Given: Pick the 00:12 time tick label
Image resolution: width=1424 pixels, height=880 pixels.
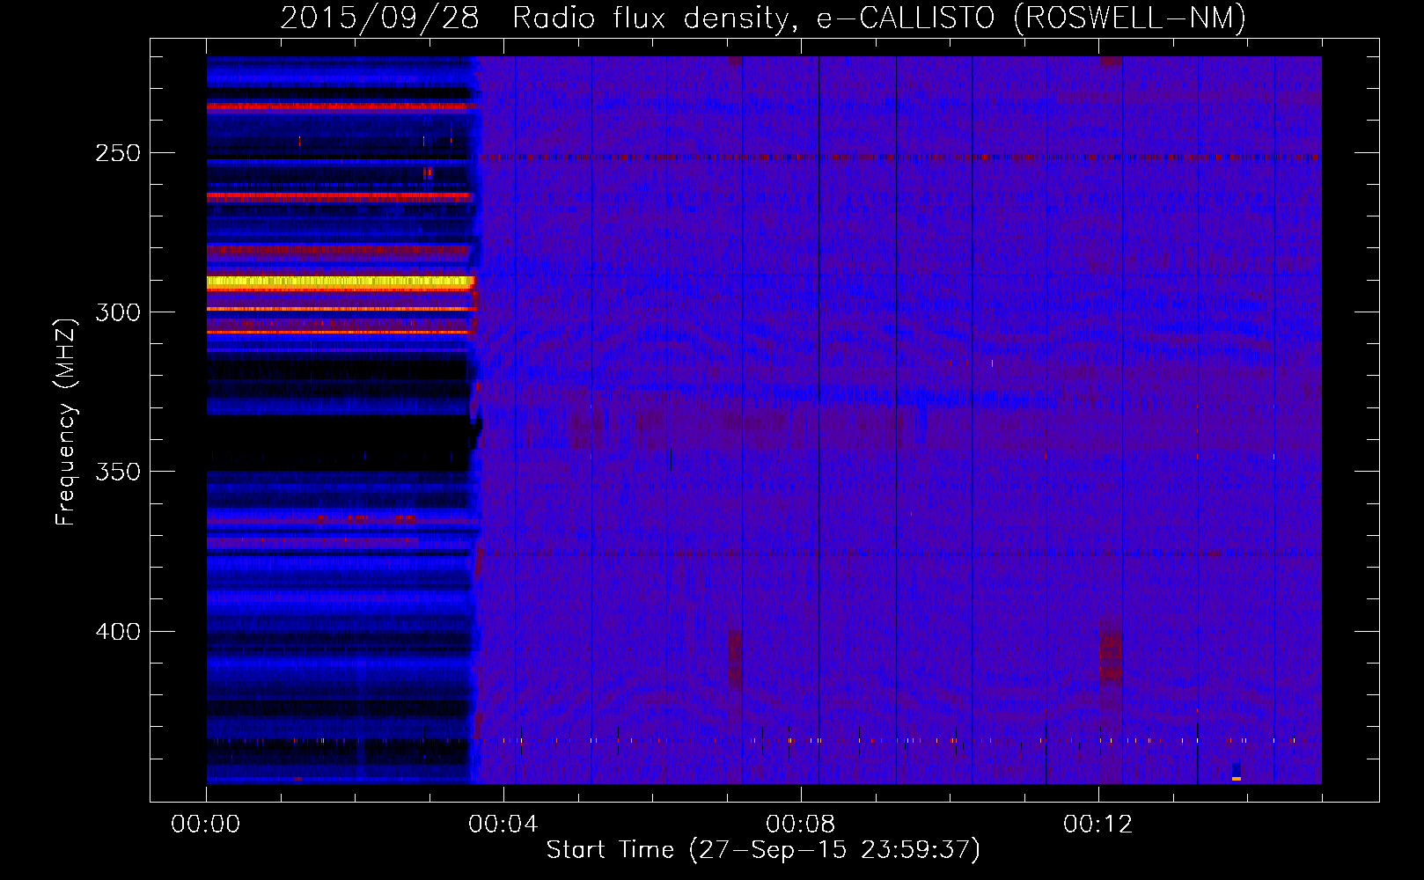Looking at the screenshot, I should [1098, 825].
